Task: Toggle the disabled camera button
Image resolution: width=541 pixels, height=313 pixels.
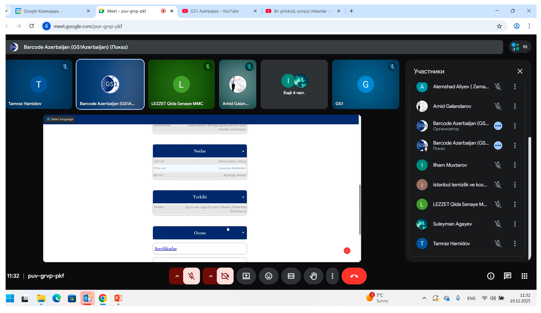Action: pos(225,276)
